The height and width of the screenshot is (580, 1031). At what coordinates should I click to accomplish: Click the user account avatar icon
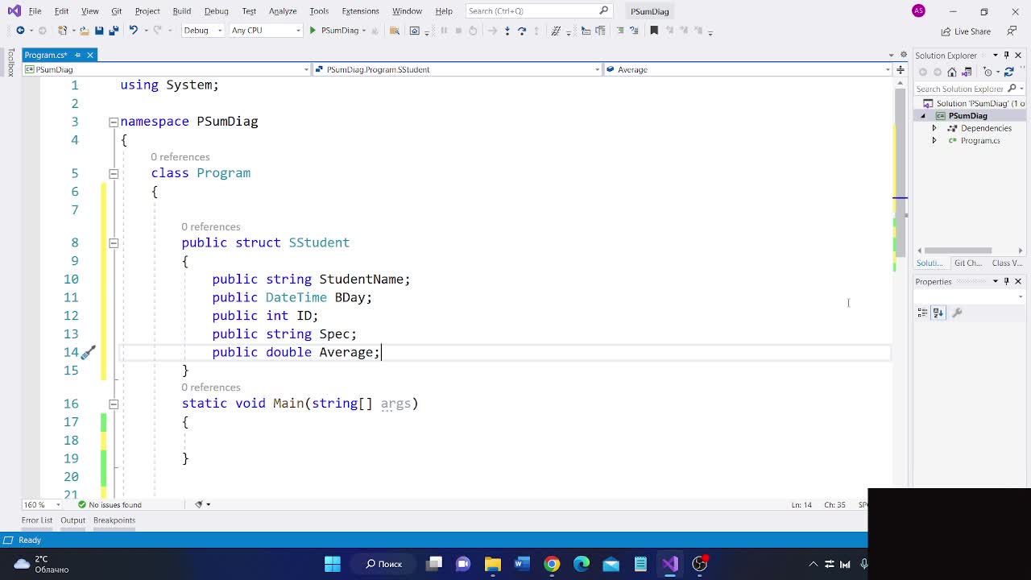[919, 10]
